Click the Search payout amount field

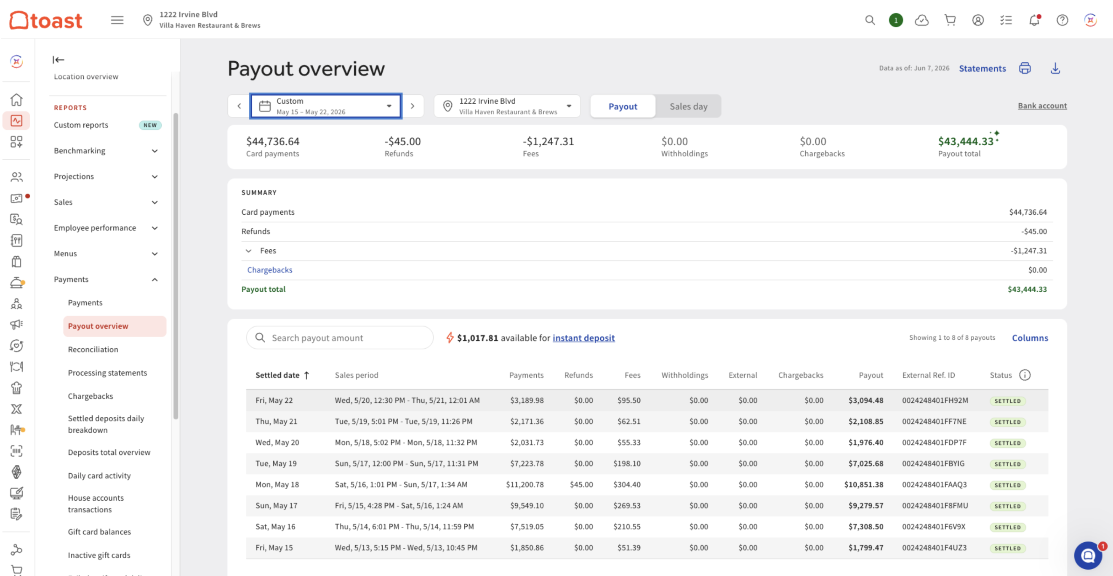coord(340,338)
